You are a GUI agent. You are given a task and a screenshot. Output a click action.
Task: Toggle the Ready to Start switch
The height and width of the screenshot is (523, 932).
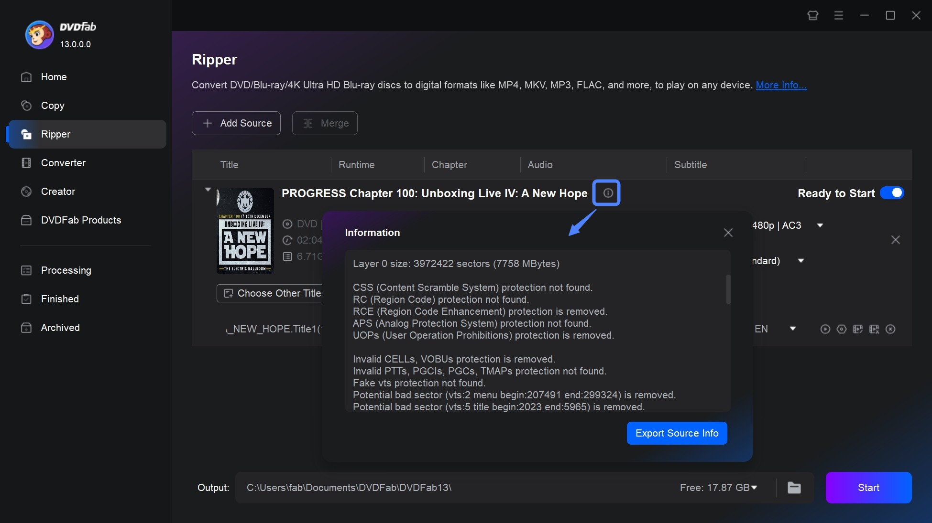892,193
